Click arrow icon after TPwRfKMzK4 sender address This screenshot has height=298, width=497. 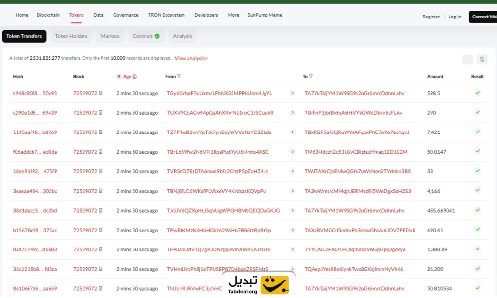(x=293, y=230)
